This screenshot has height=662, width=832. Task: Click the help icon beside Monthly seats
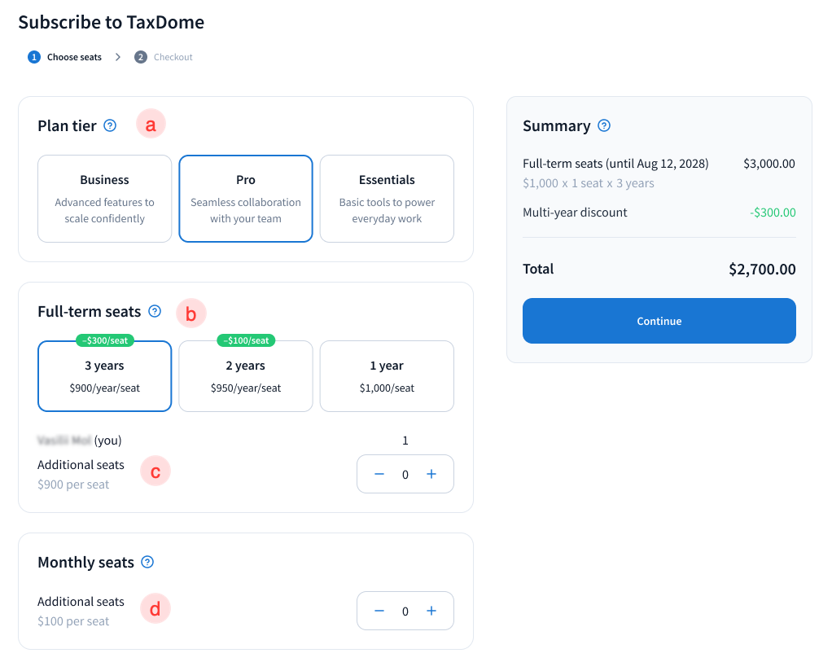tap(147, 562)
